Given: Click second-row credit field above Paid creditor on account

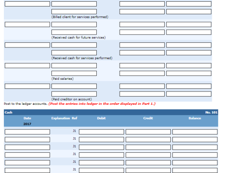Looking at the screenshot, I should tap(189, 94).
